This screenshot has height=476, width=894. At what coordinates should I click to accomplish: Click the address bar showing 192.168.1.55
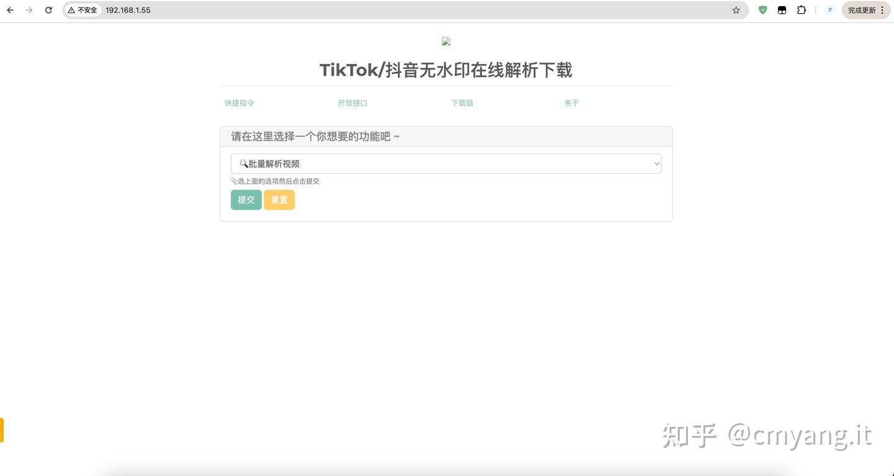point(405,10)
